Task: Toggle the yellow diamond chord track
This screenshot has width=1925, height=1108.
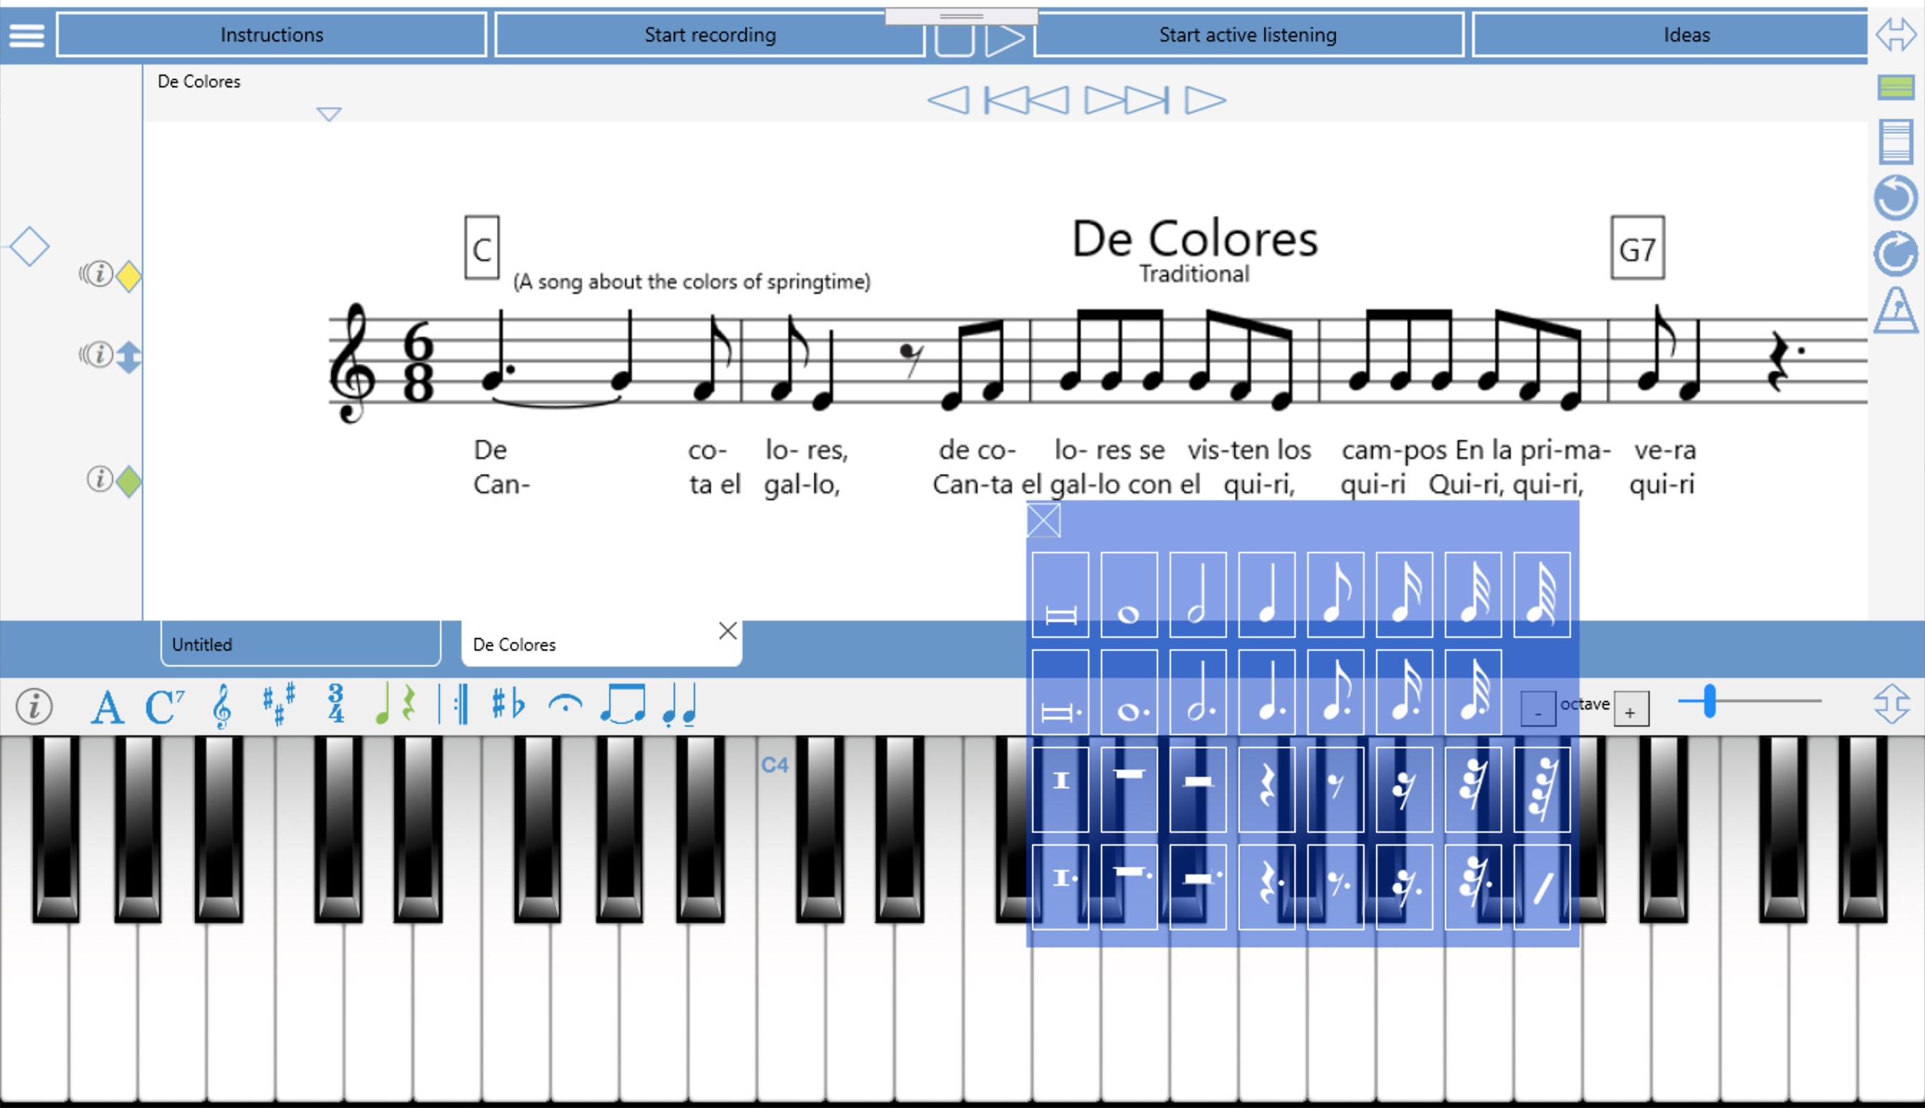Action: 128,276
